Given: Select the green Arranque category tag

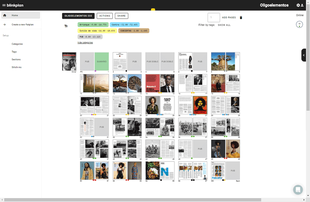Looking at the screenshot, I should [x=93, y=25].
